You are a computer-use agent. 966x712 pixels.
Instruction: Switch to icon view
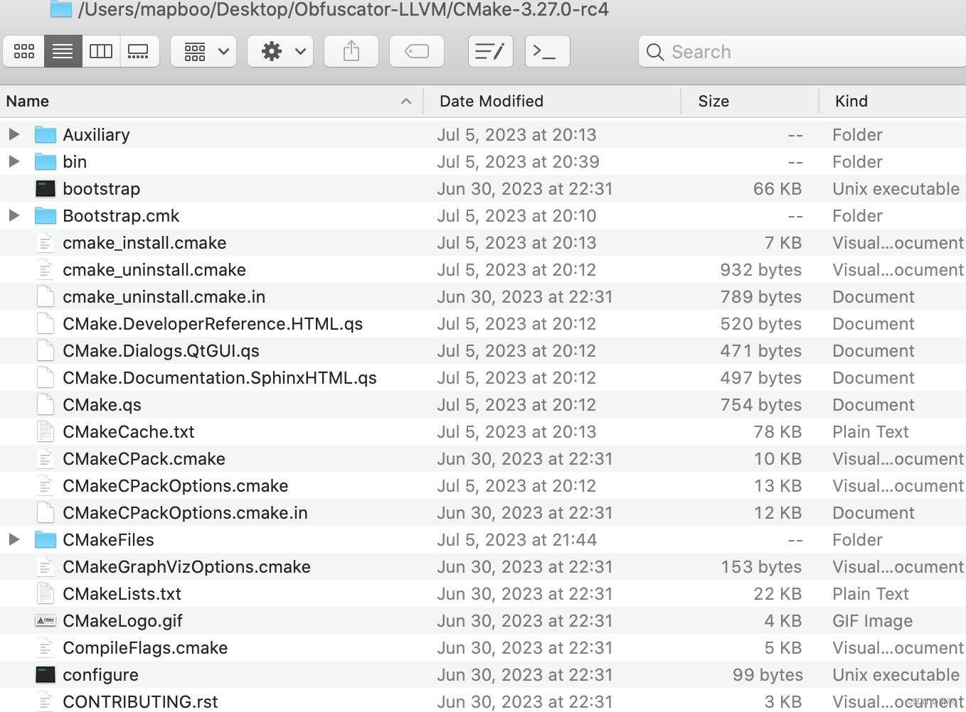tap(24, 51)
